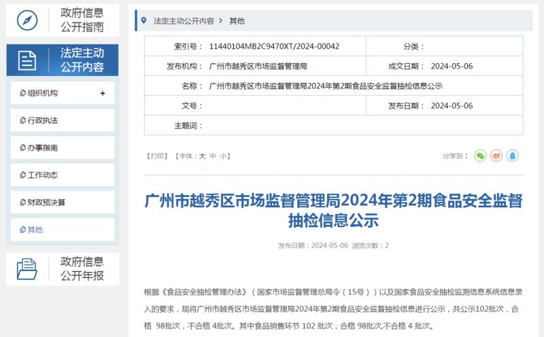Go to 法定主动公开内容 breadcrumb link
The image size is (544, 337).
pyautogui.click(x=184, y=21)
